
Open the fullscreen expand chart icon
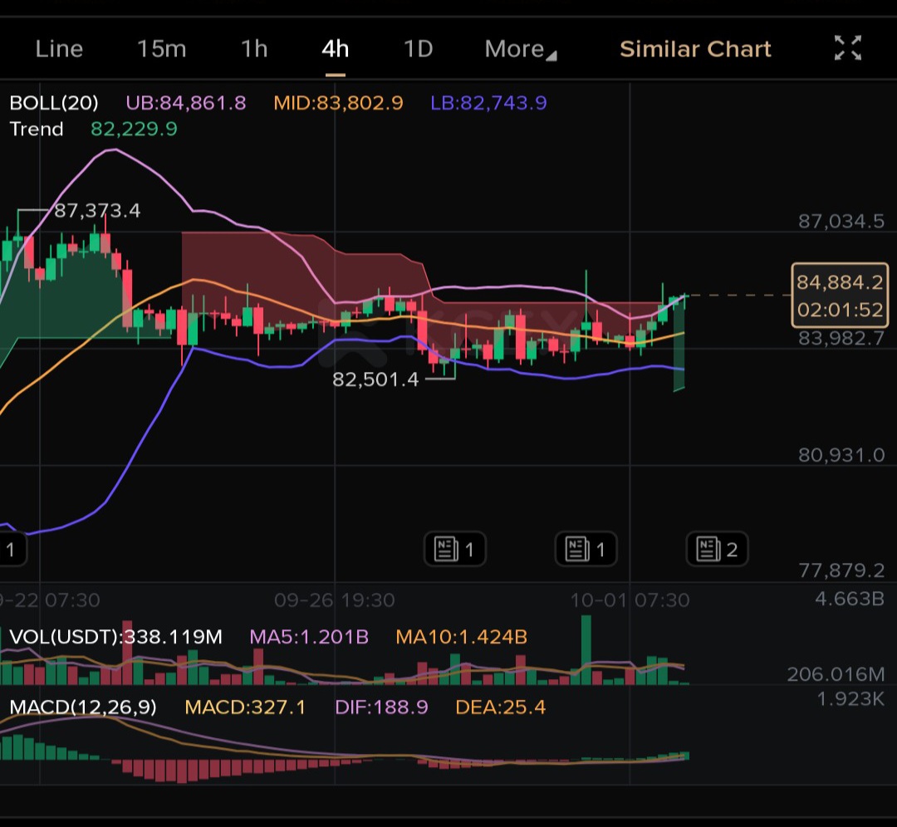pyautogui.click(x=848, y=48)
